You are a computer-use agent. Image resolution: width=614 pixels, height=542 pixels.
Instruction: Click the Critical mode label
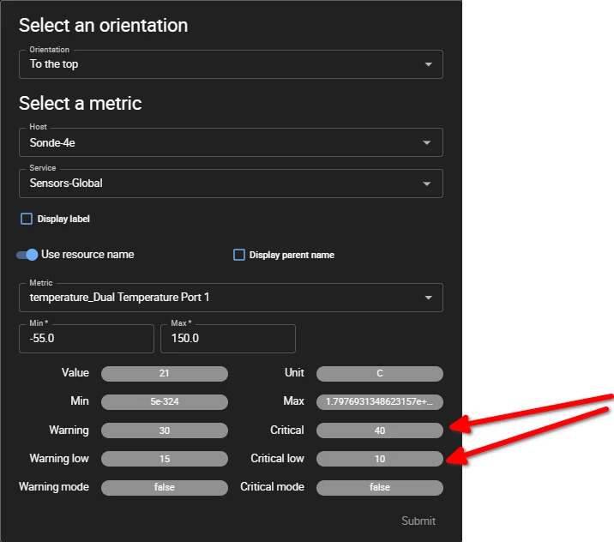pyautogui.click(x=272, y=487)
